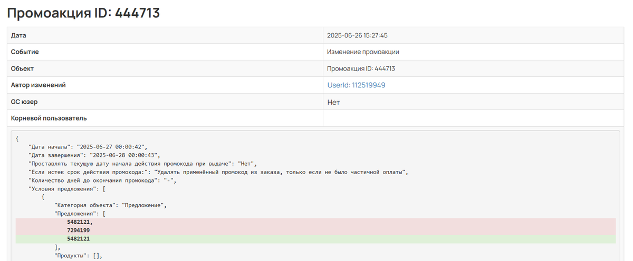Open the UserId: 112519949 link
Viewport: 633px width, 261px height.
pyautogui.click(x=356, y=85)
